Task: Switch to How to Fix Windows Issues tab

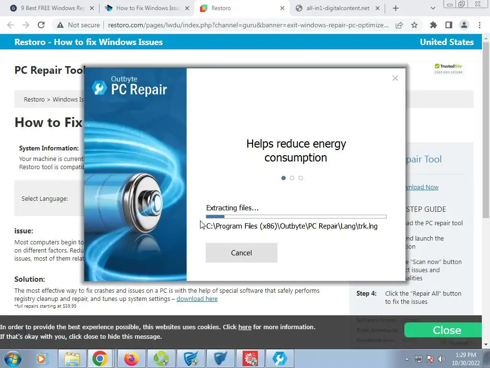Action: click(147, 8)
